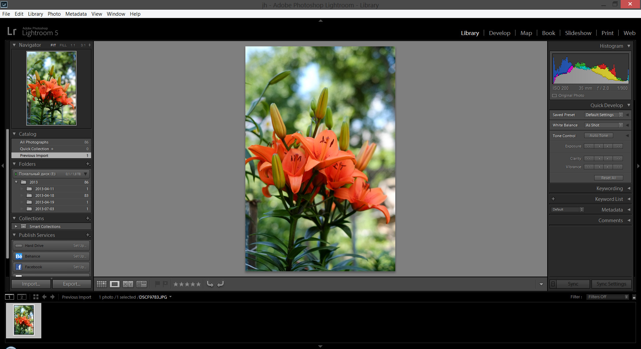Select main window display button 1
This screenshot has height=349, width=641.
click(9, 297)
